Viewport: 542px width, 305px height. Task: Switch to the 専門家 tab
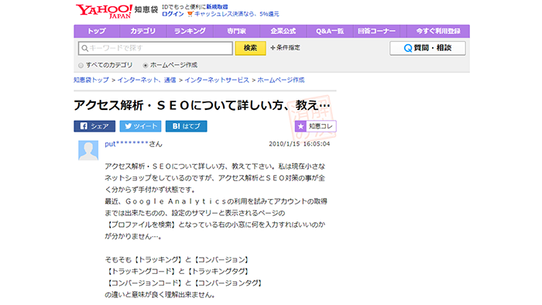(x=236, y=31)
